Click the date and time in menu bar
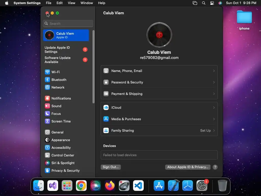 (x=241, y=3)
